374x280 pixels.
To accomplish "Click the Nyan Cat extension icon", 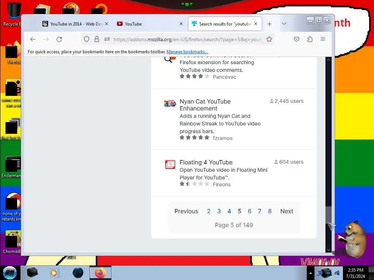I will 170,104.
